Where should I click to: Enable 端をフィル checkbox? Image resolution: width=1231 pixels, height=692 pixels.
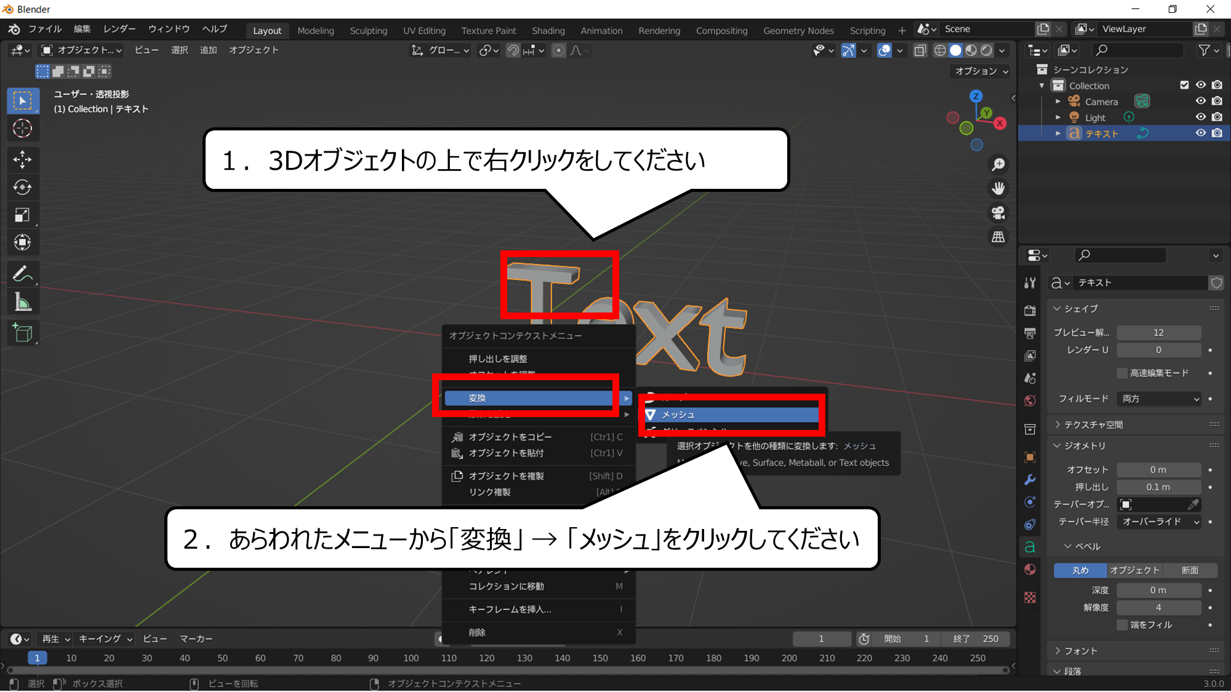1122,625
